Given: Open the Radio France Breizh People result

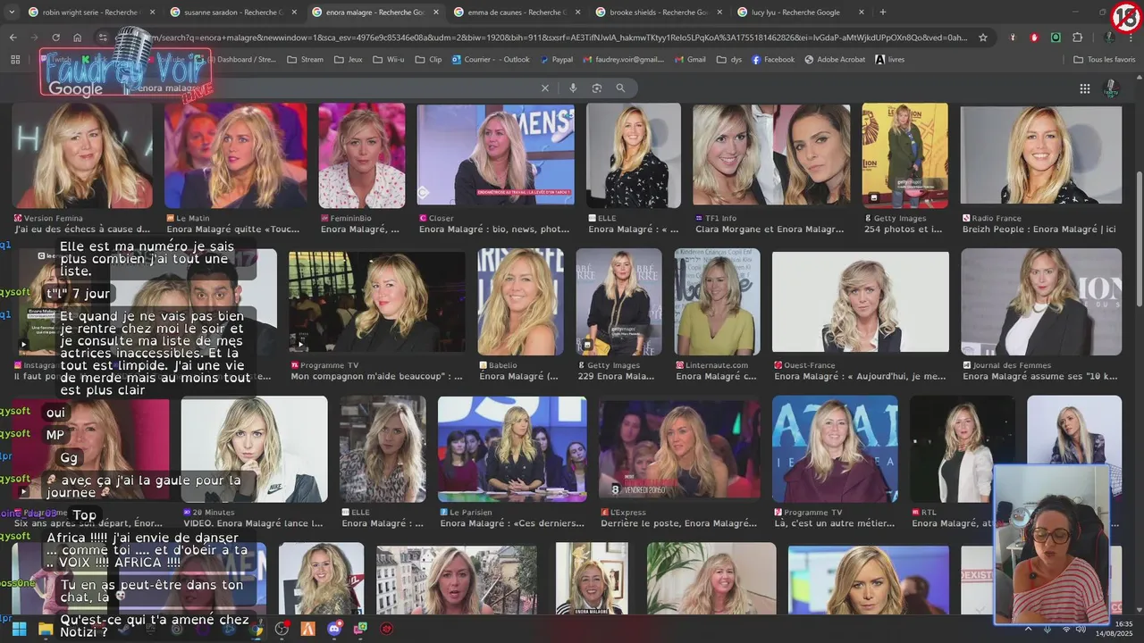Looking at the screenshot, I should point(1041,155).
